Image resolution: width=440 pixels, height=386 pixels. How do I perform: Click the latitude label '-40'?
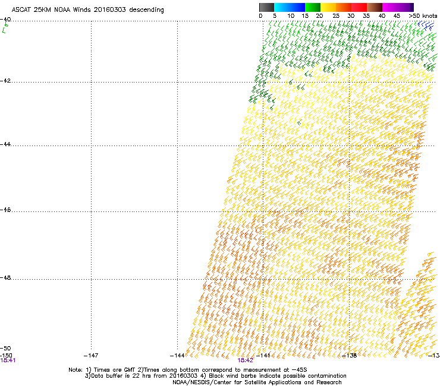coord(5,20)
